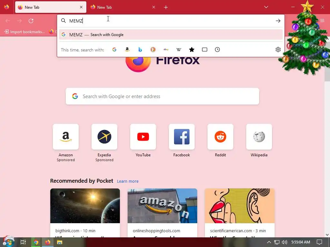Reload the current page

[x=31, y=21]
